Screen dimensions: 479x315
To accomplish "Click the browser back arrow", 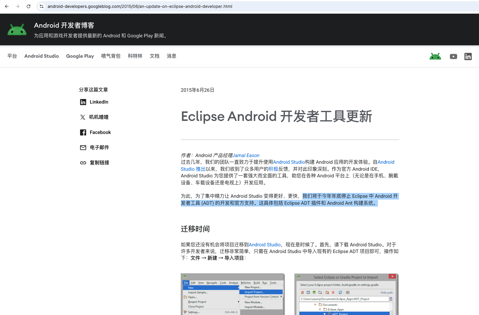I will tap(7, 6).
